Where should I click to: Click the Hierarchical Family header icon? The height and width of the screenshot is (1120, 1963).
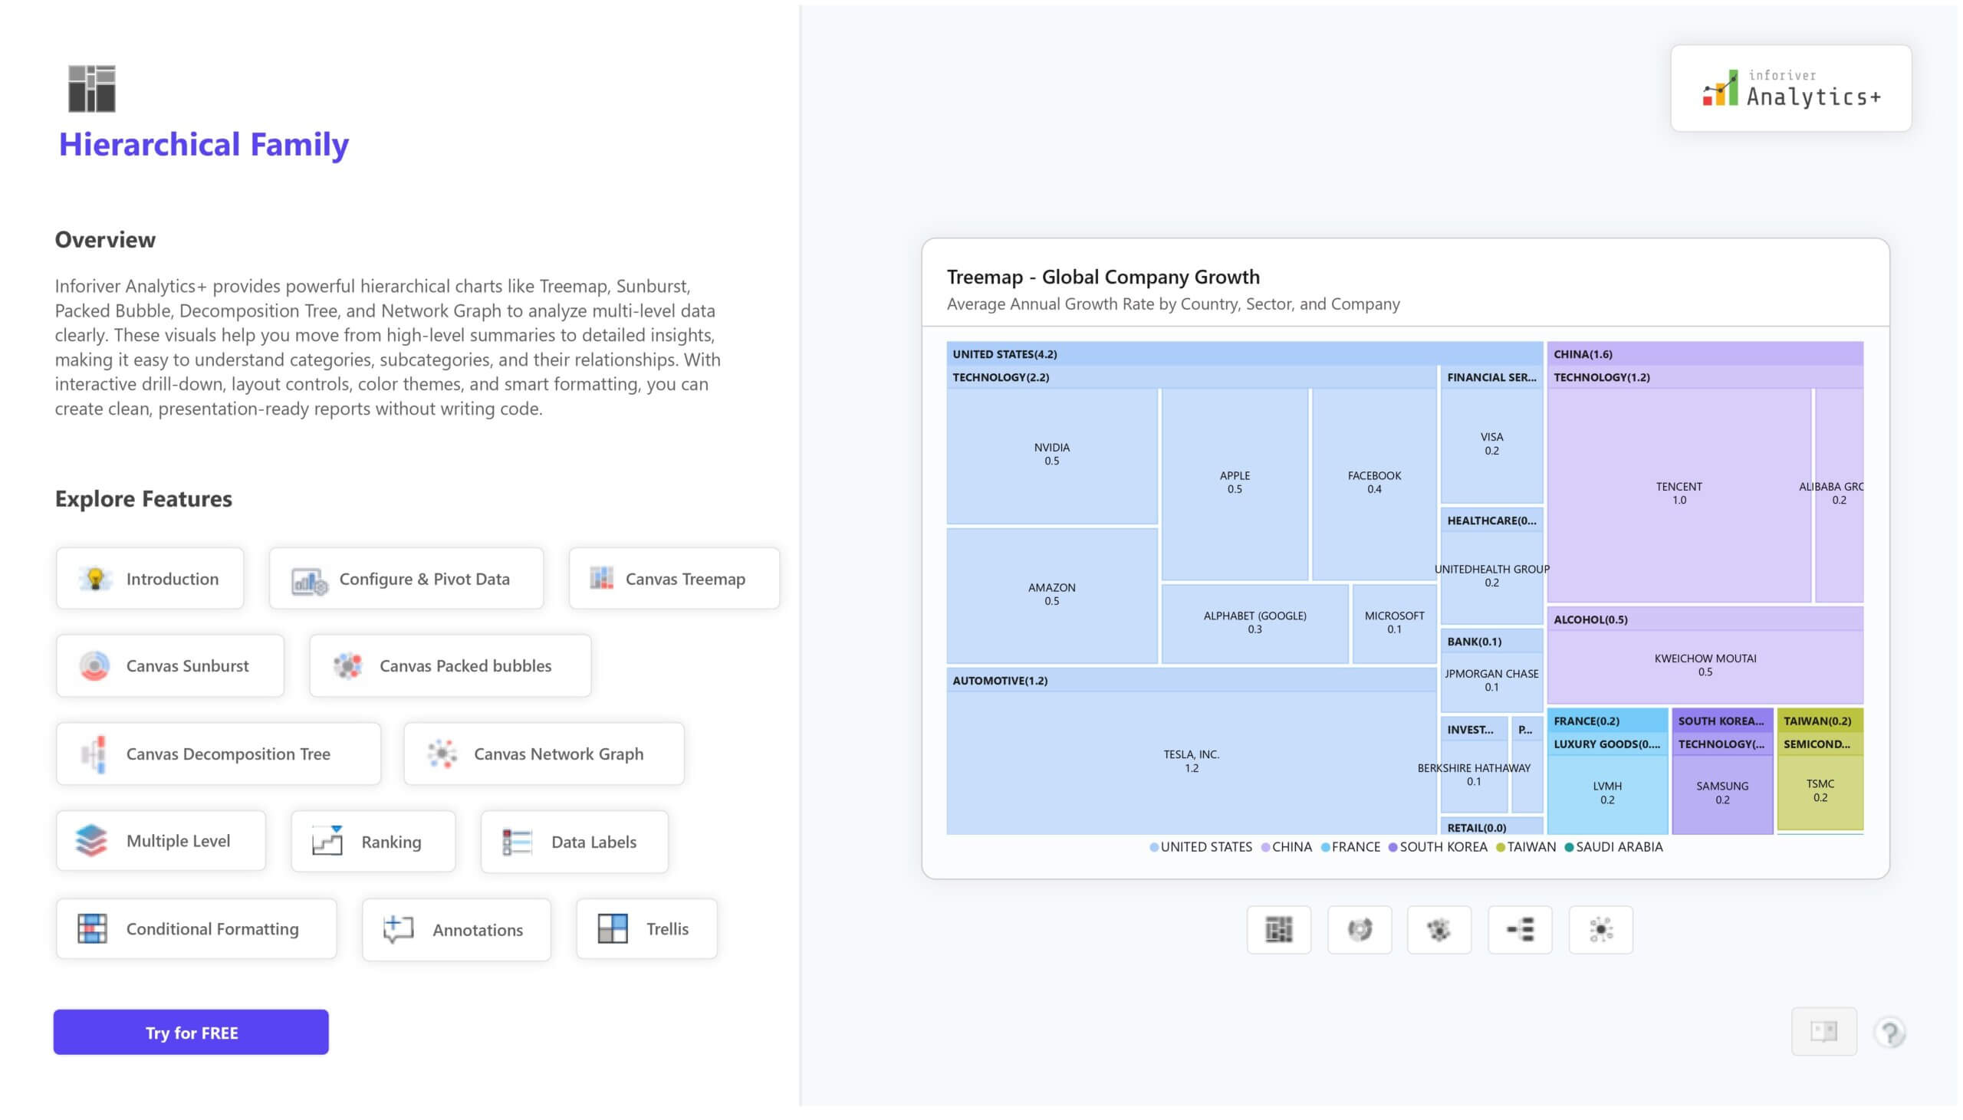tap(91, 87)
